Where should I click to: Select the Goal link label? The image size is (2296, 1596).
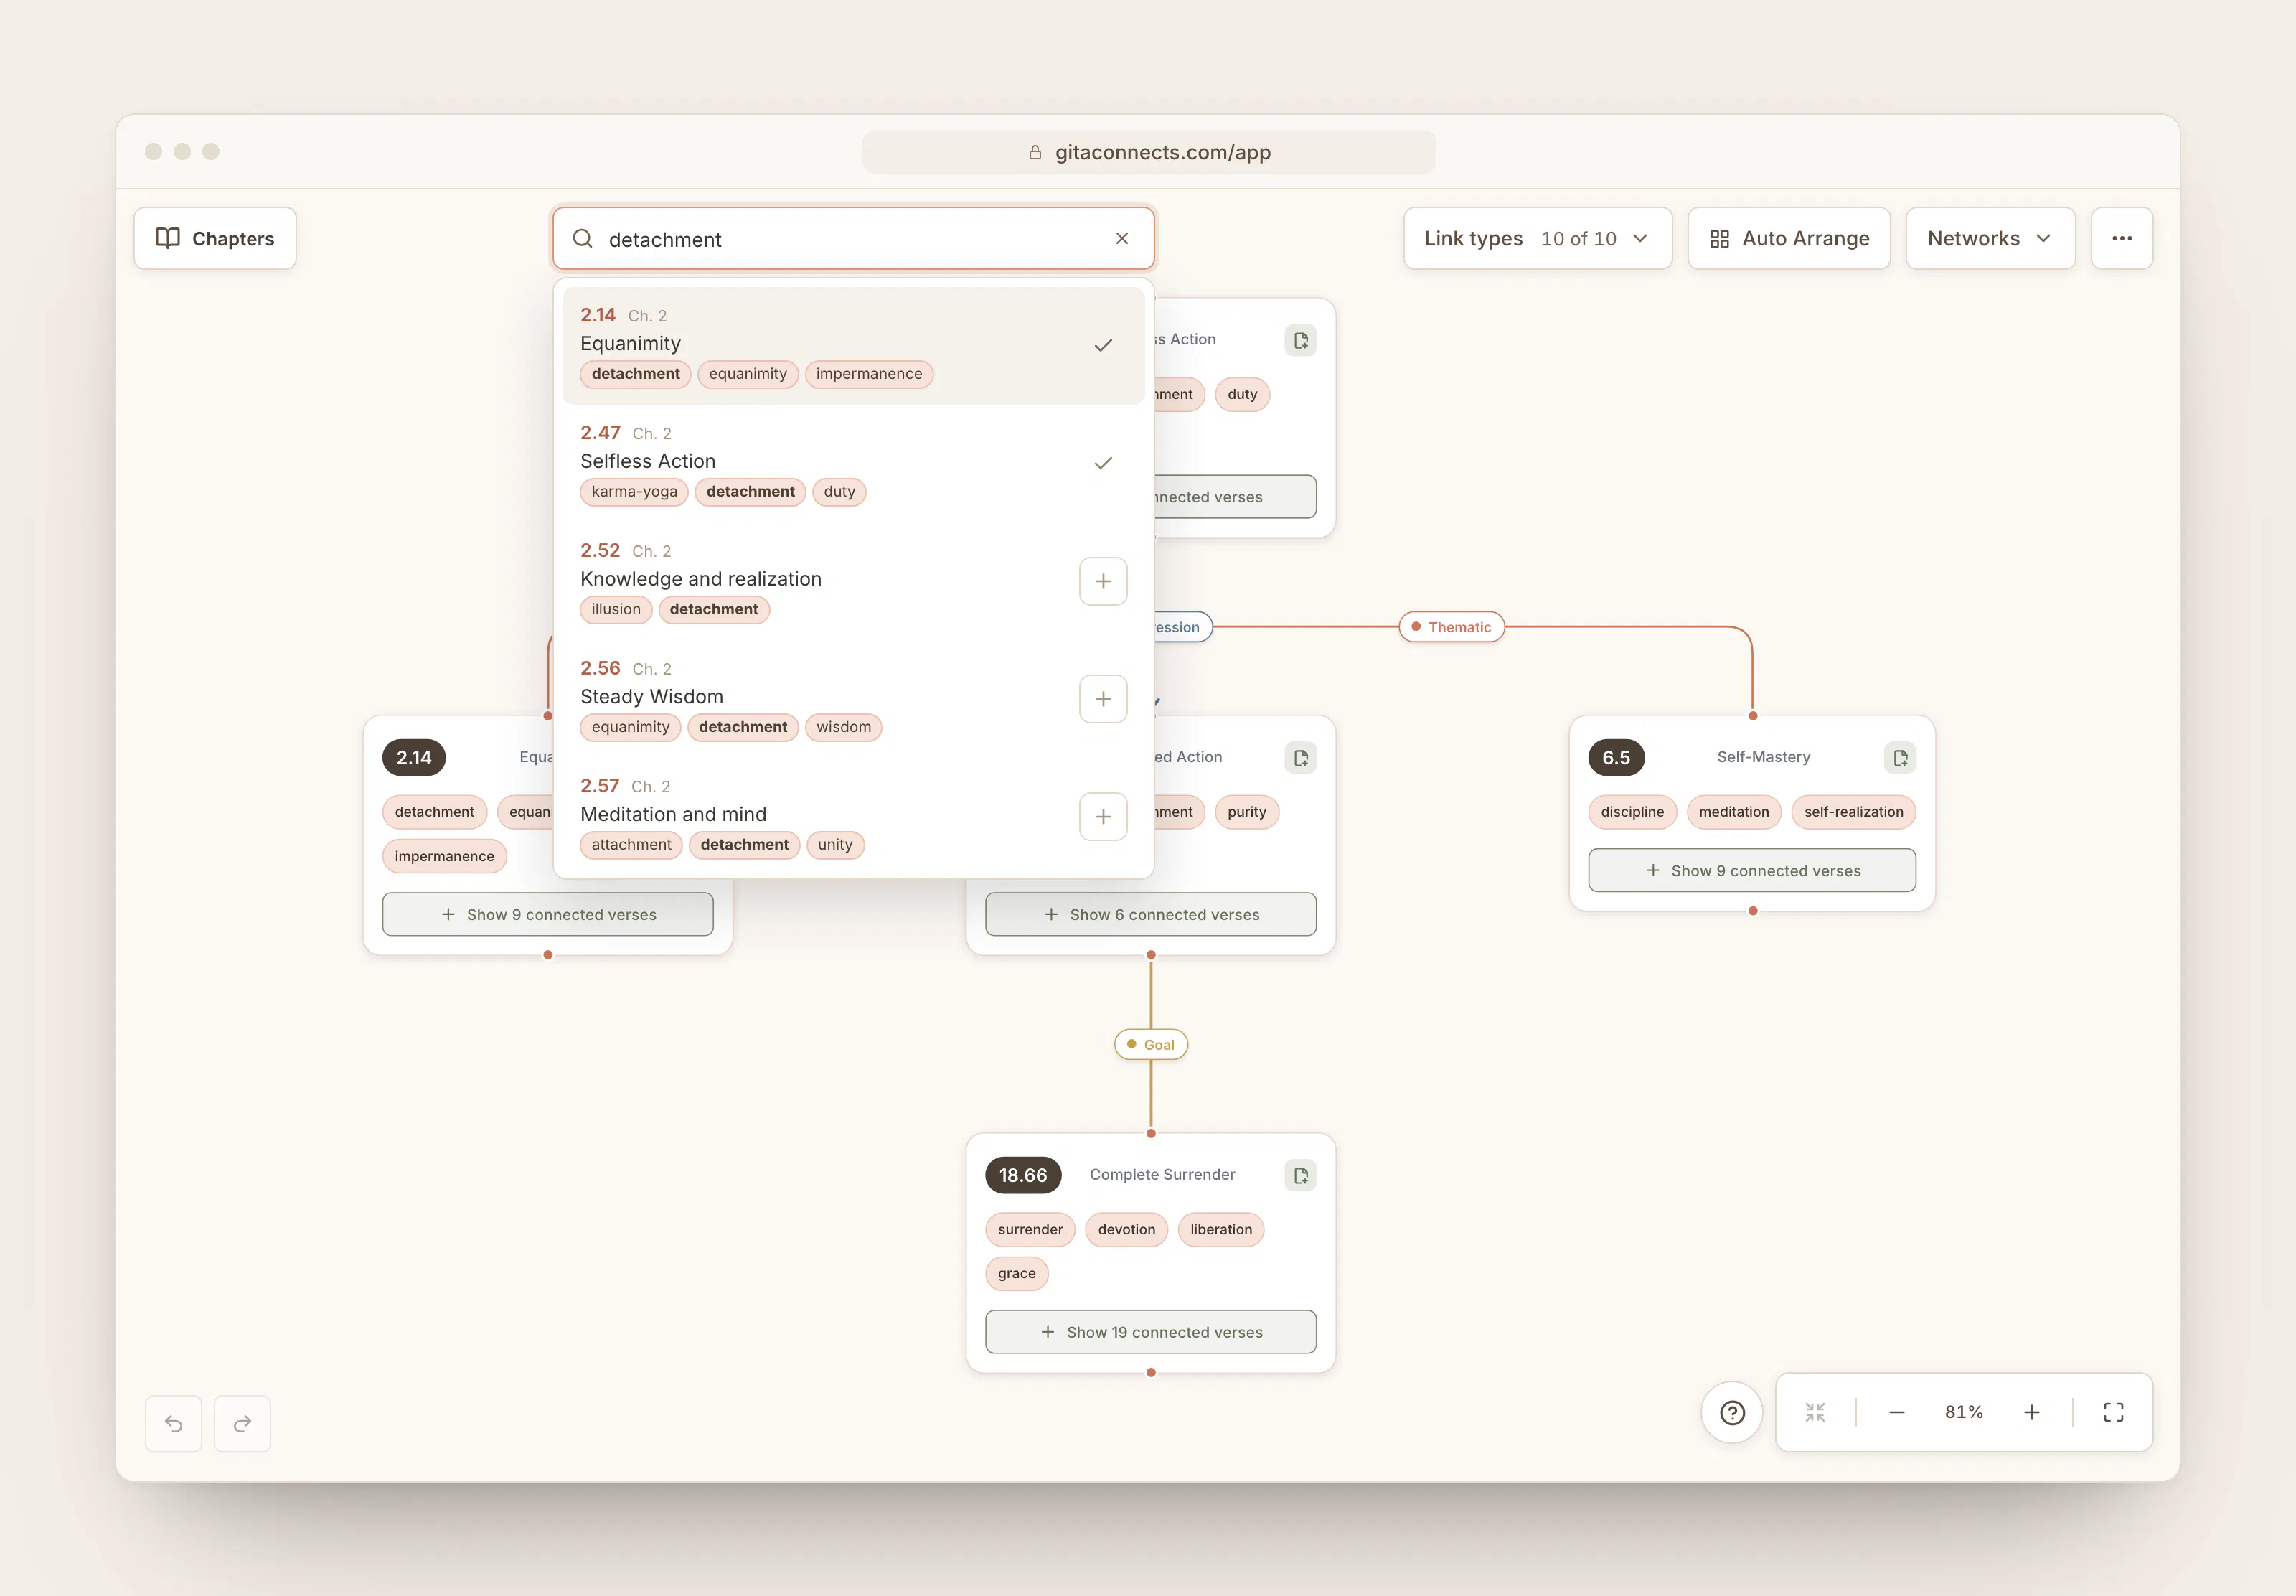tap(1150, 1045)
